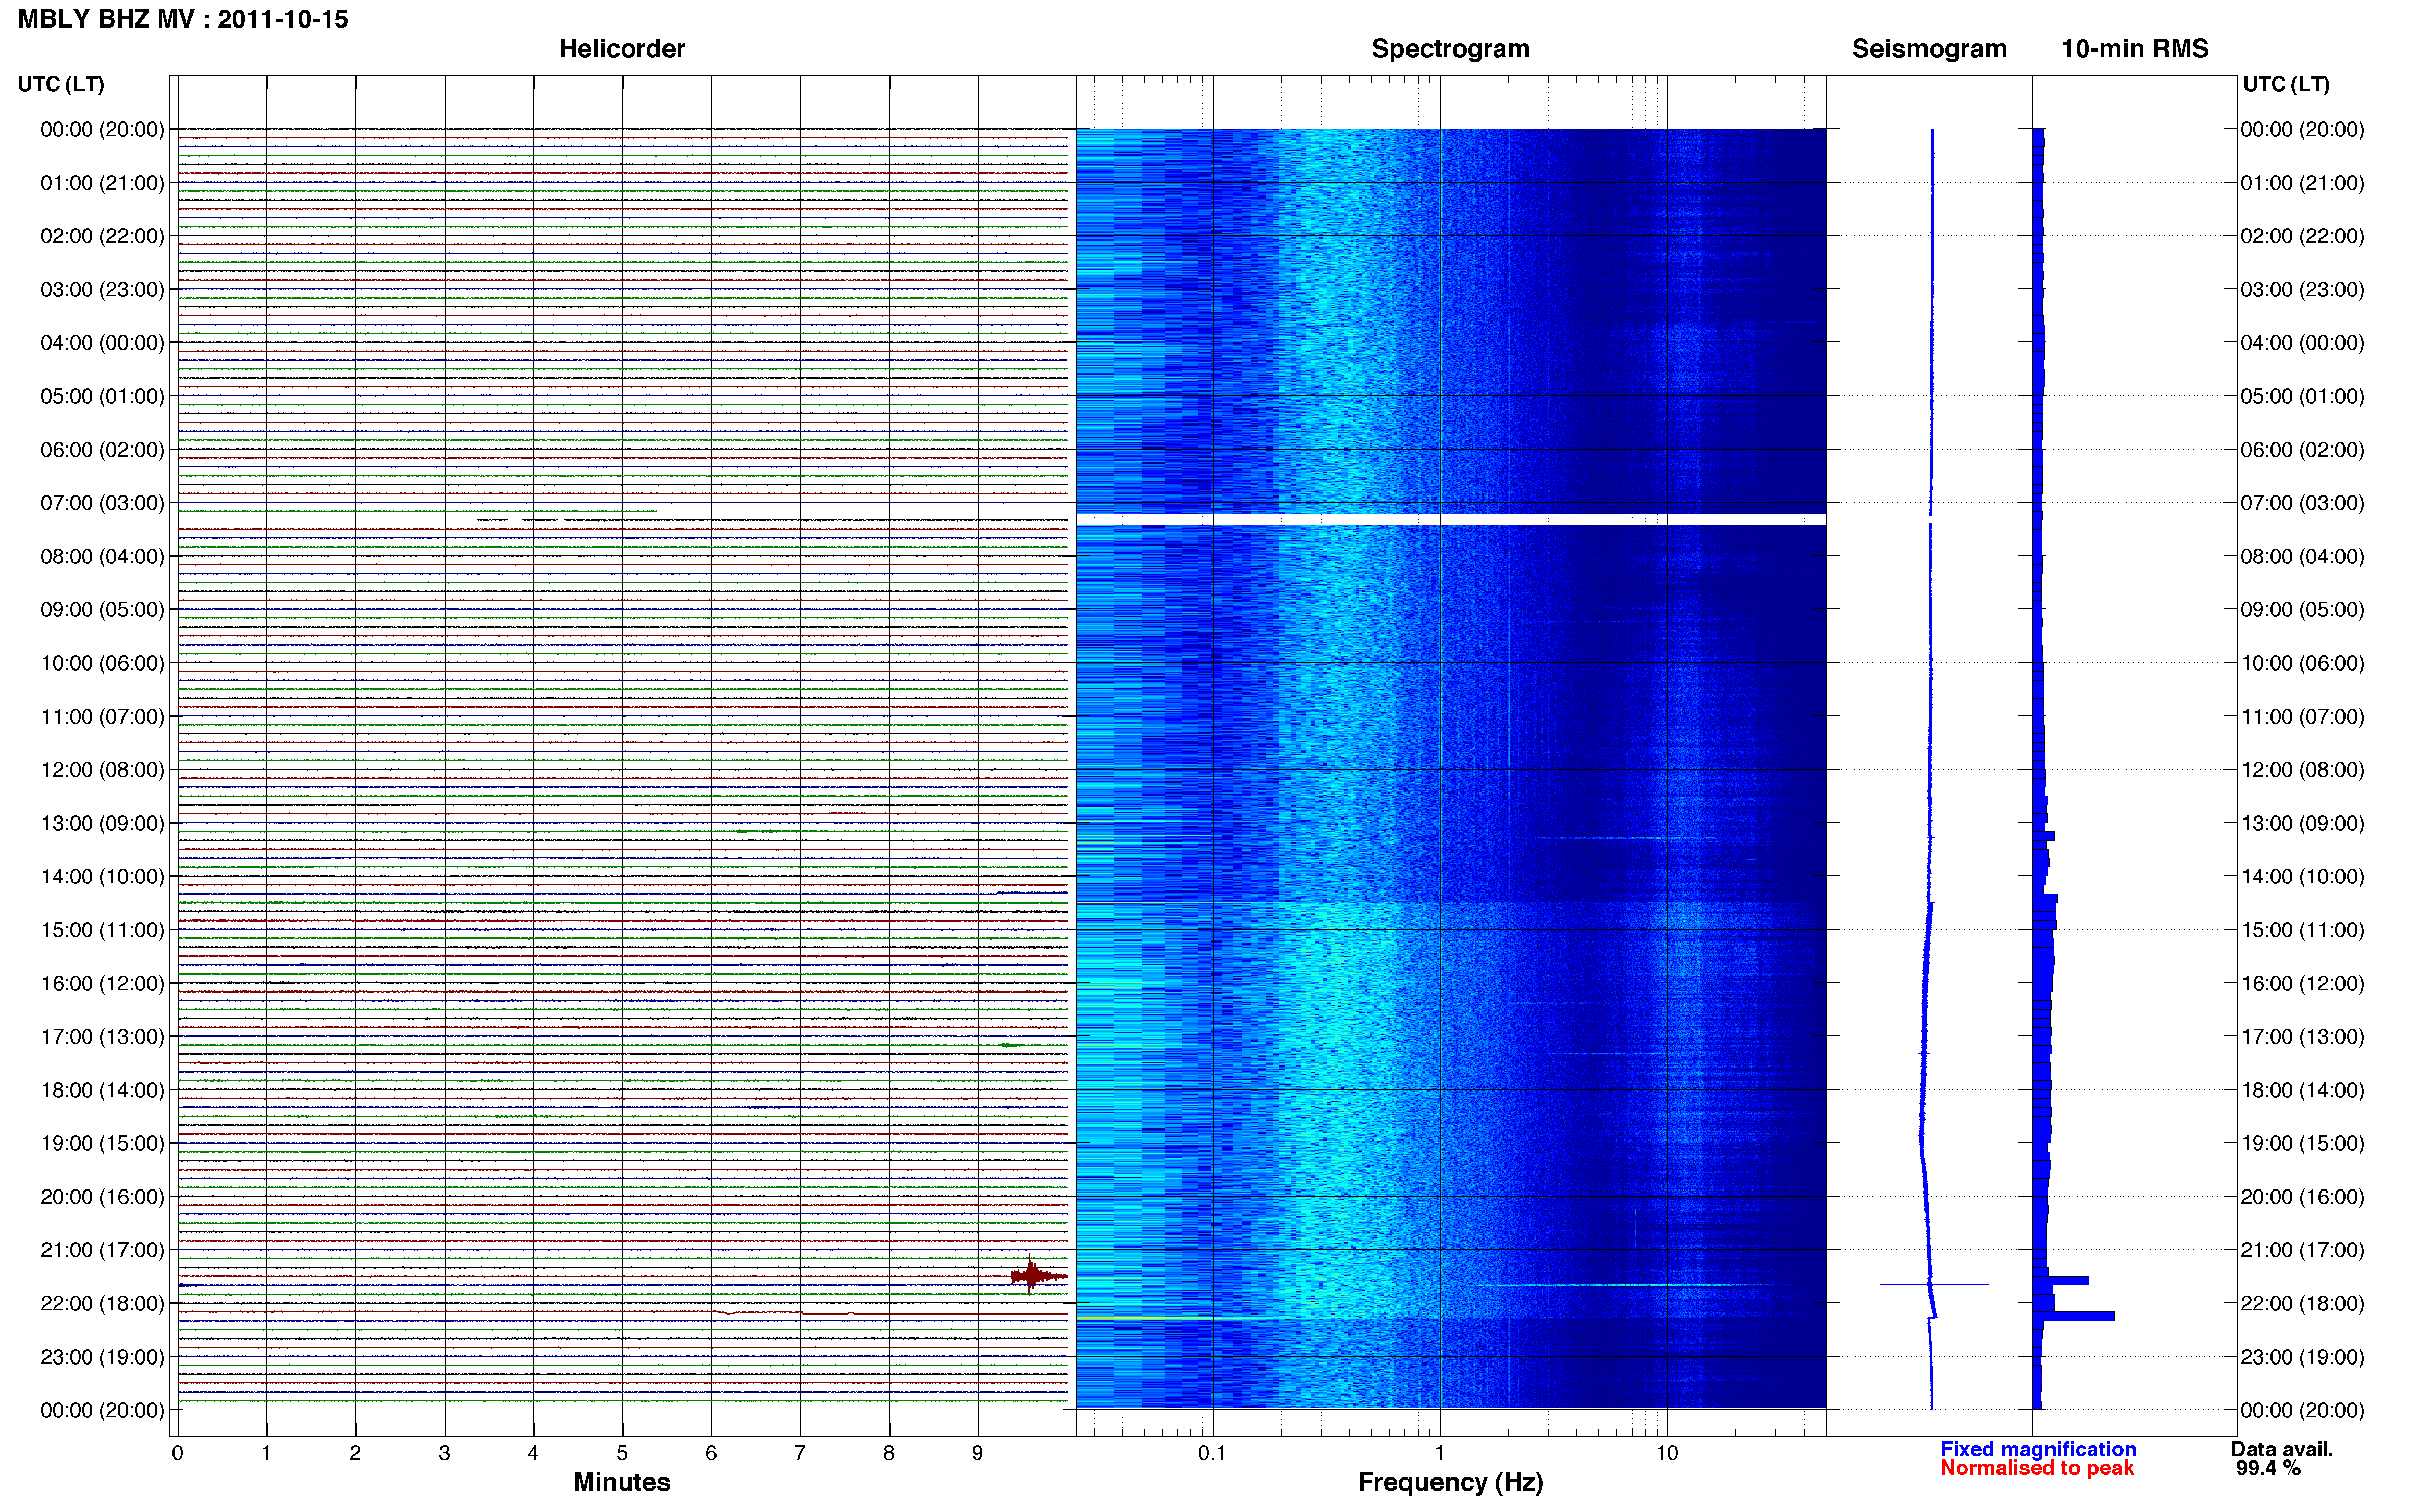Select the Spectrogram panel heading
The width and height of the screenshot is (2419, 1512).
pyautogui.click(x=1450, y=49)
